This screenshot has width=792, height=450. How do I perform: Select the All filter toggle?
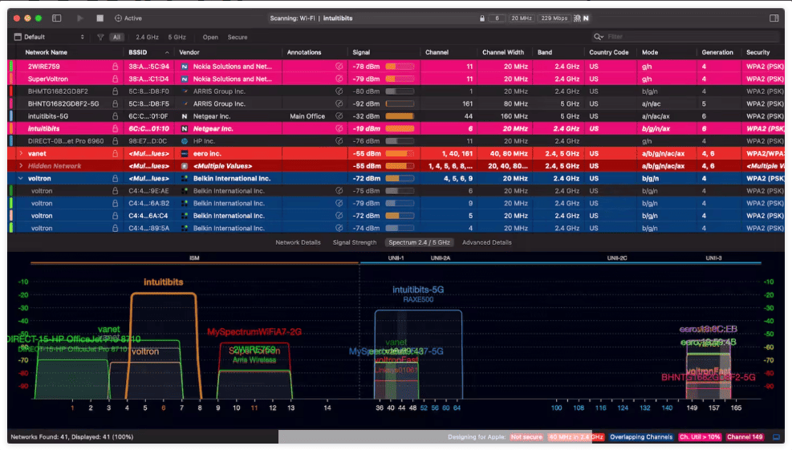(116, 37)
